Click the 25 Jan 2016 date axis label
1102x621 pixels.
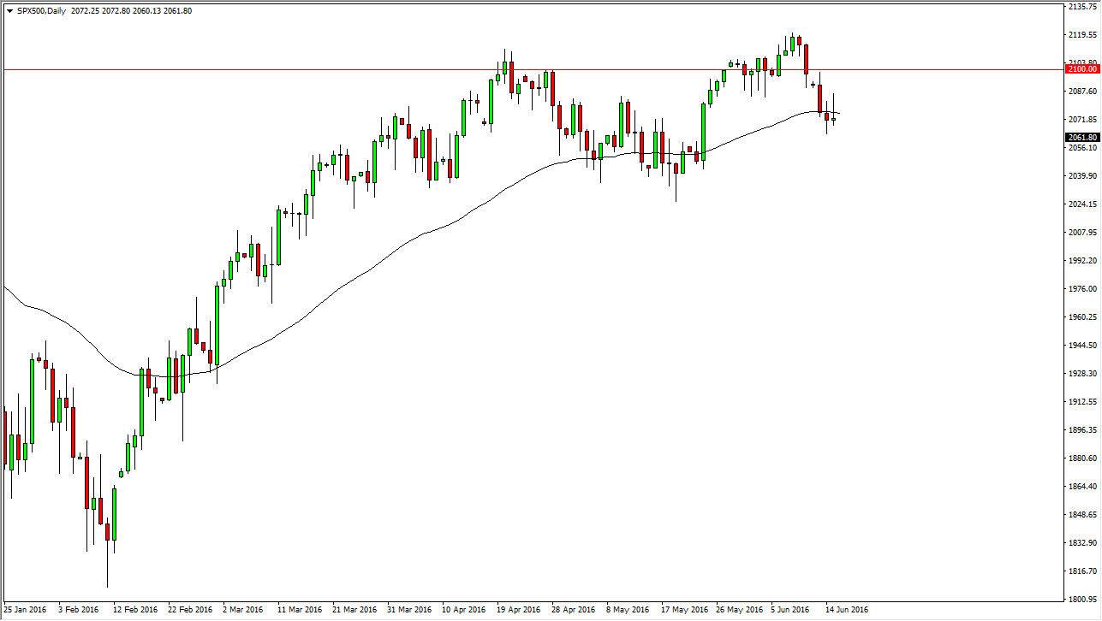(x=27, y=611)
